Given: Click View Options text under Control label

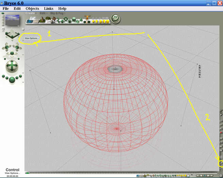Looking at the screenshot, I should 12,173.
